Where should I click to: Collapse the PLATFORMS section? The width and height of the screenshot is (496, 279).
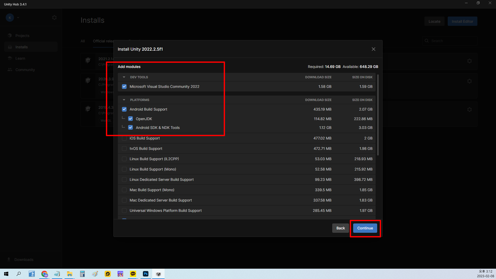point(124,100)
